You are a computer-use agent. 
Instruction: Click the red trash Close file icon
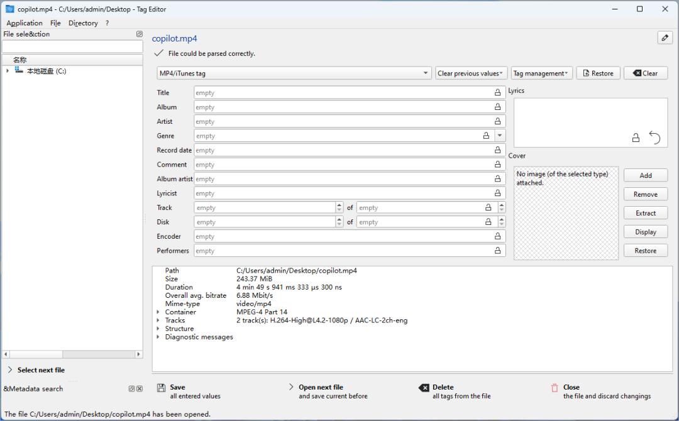(x=555, y=388)
